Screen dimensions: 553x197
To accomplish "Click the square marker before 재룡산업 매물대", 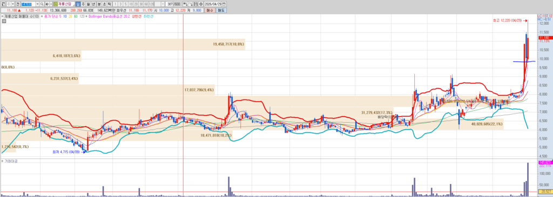I will tap(2, 16).
